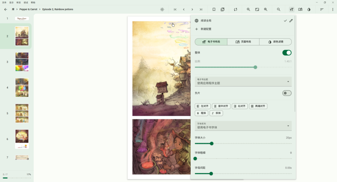
Task: Click Episode 2, Rainbow potions breadcrumb
Action: point(58,9)
